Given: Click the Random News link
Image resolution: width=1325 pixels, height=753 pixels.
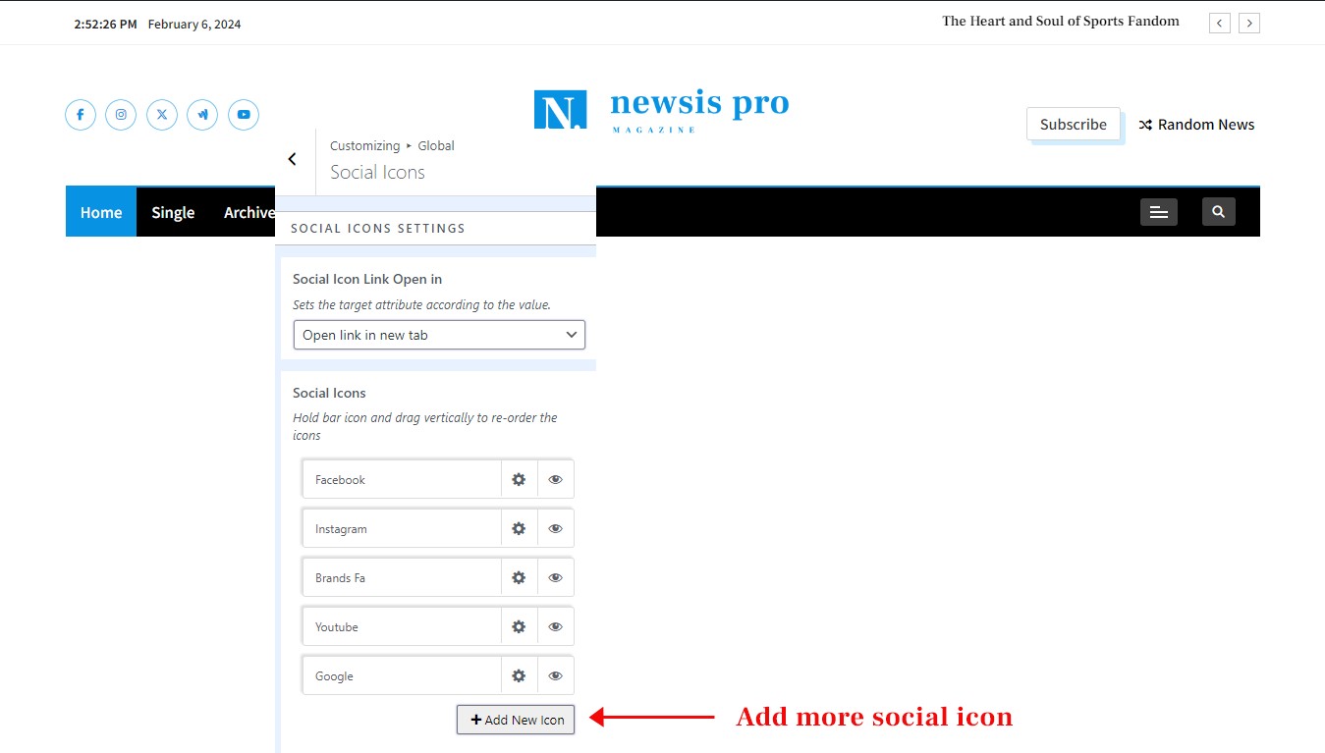Looking at the screenshot, I should click(x=1196, y=125).
